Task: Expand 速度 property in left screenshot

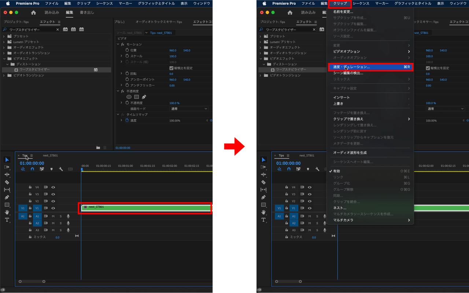Action: [x=121, y=120]
